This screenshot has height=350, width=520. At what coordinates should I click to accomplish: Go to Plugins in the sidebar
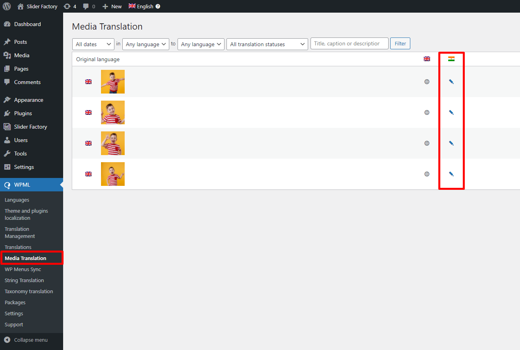click(x=23, y=113)
